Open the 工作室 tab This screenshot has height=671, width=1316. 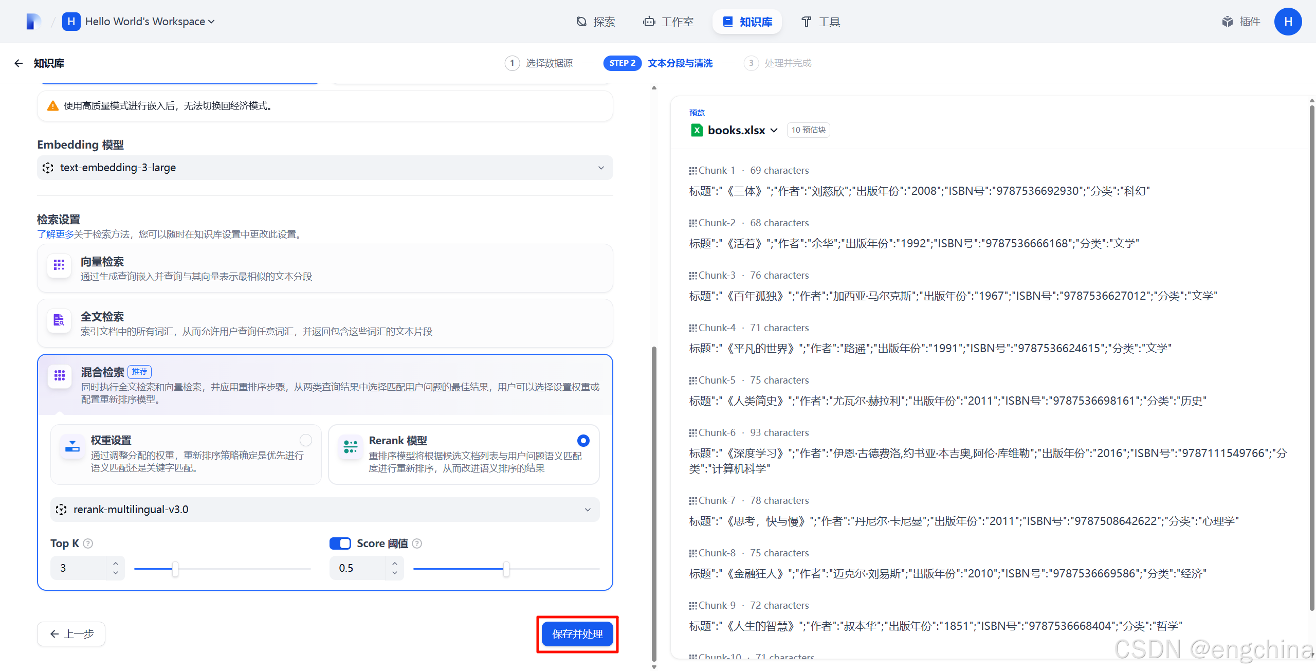point(668,22)
